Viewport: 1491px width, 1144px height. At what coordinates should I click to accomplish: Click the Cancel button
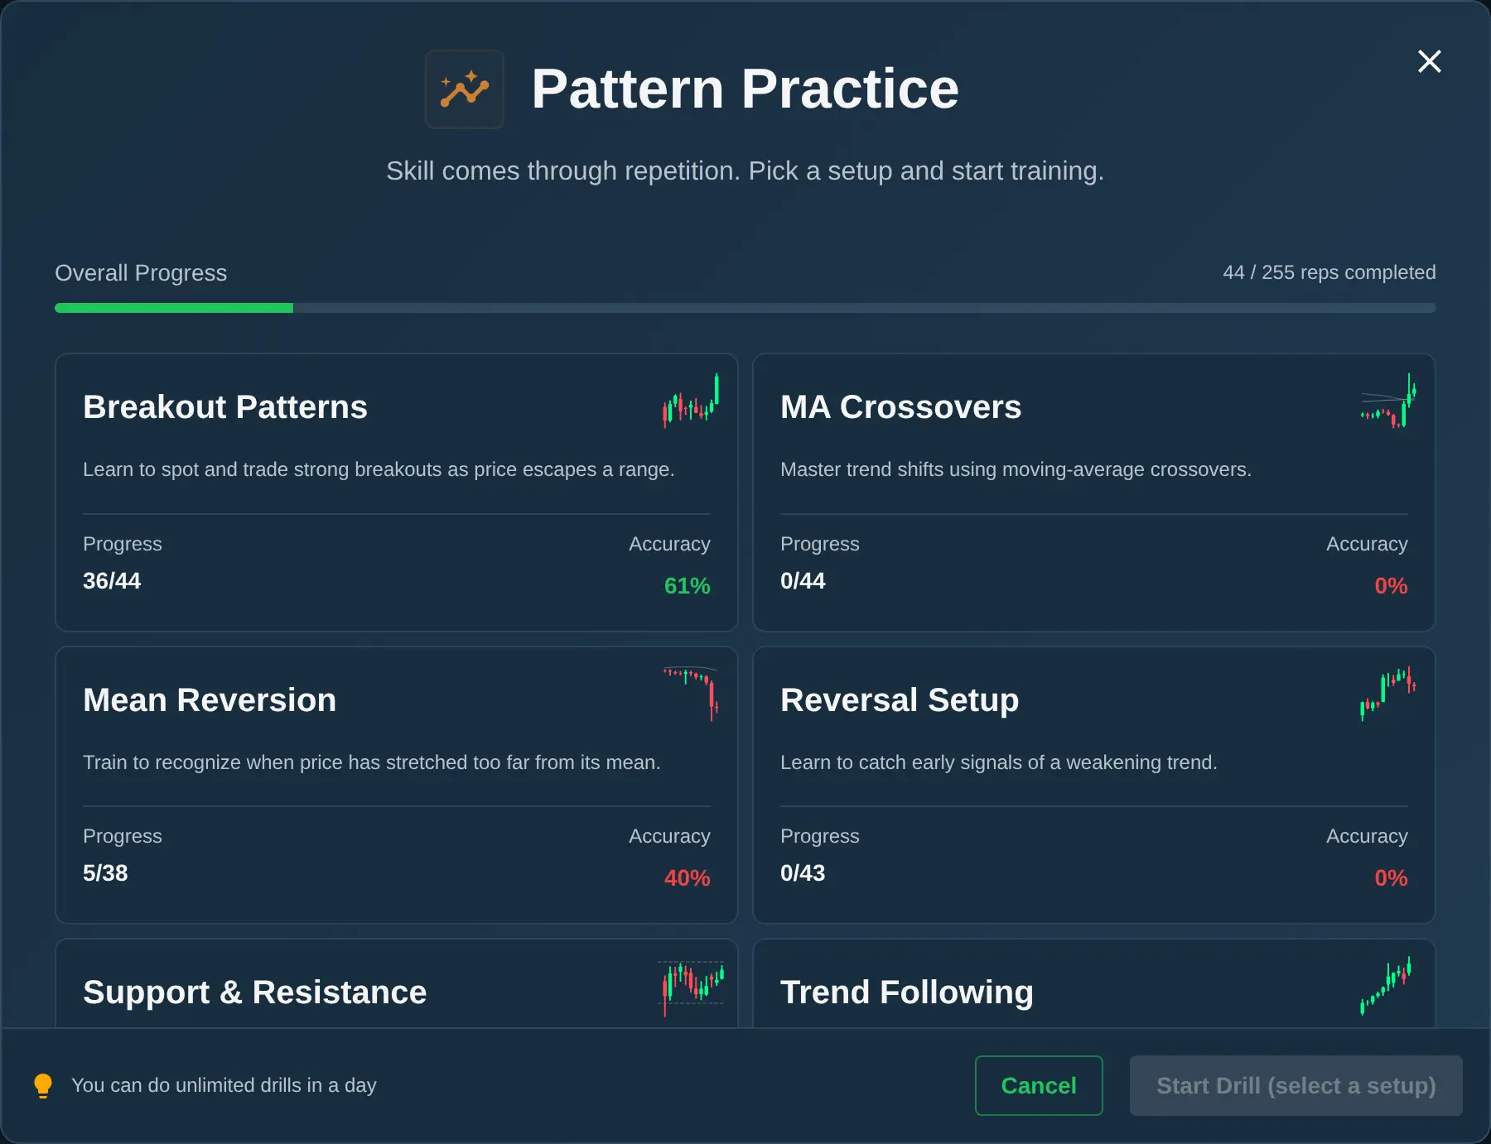pos(1039,1085)
